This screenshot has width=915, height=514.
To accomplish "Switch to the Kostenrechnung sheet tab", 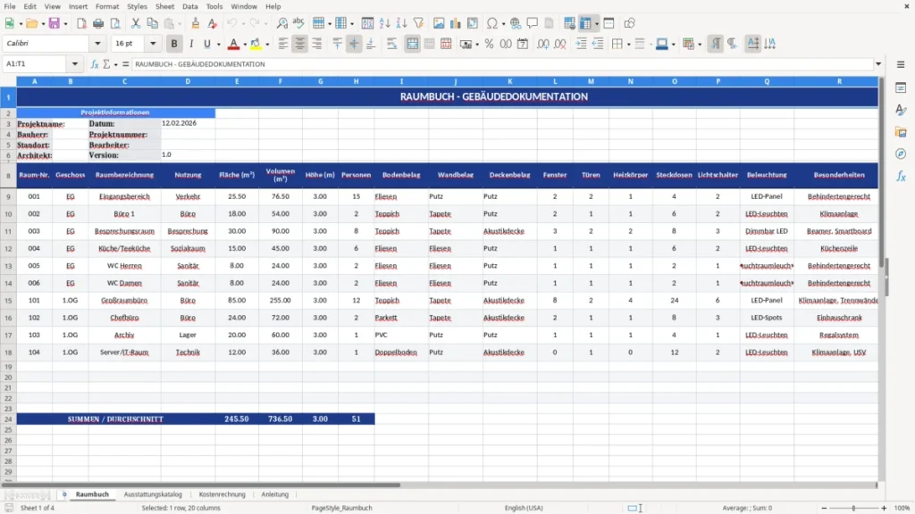I will 222,494.
